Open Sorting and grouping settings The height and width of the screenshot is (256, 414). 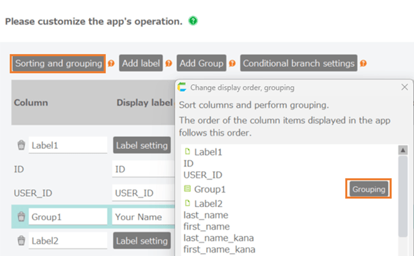pos(58,64)
